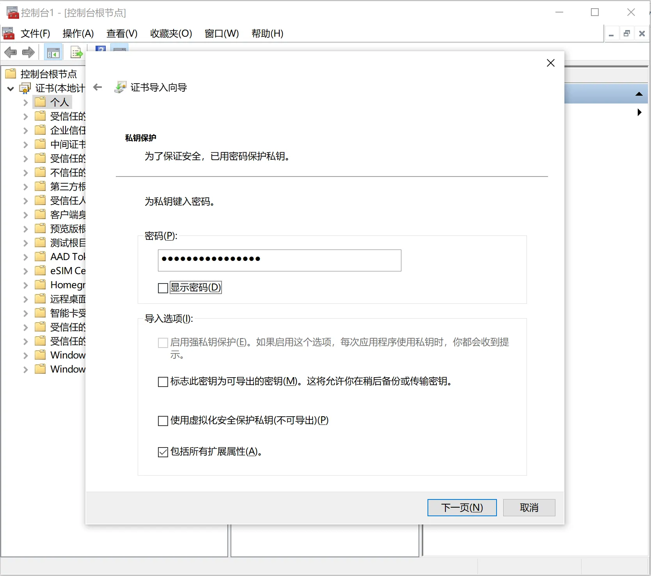Select the 不信任的 tree item
651x576 pixels.
pos(68,172)
